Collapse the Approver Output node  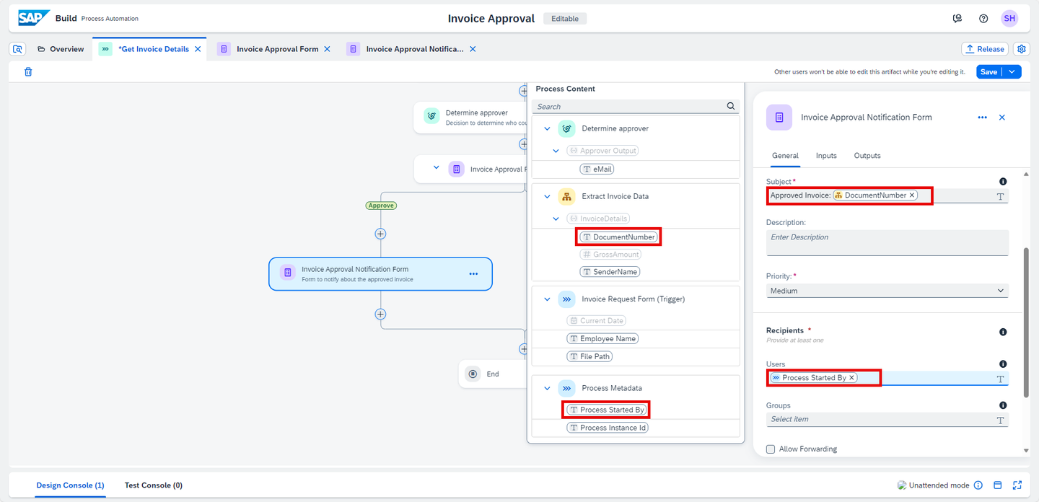(x=556, y=151)
